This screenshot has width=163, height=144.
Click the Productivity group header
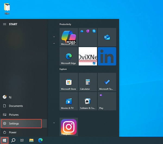coord(65,24)
